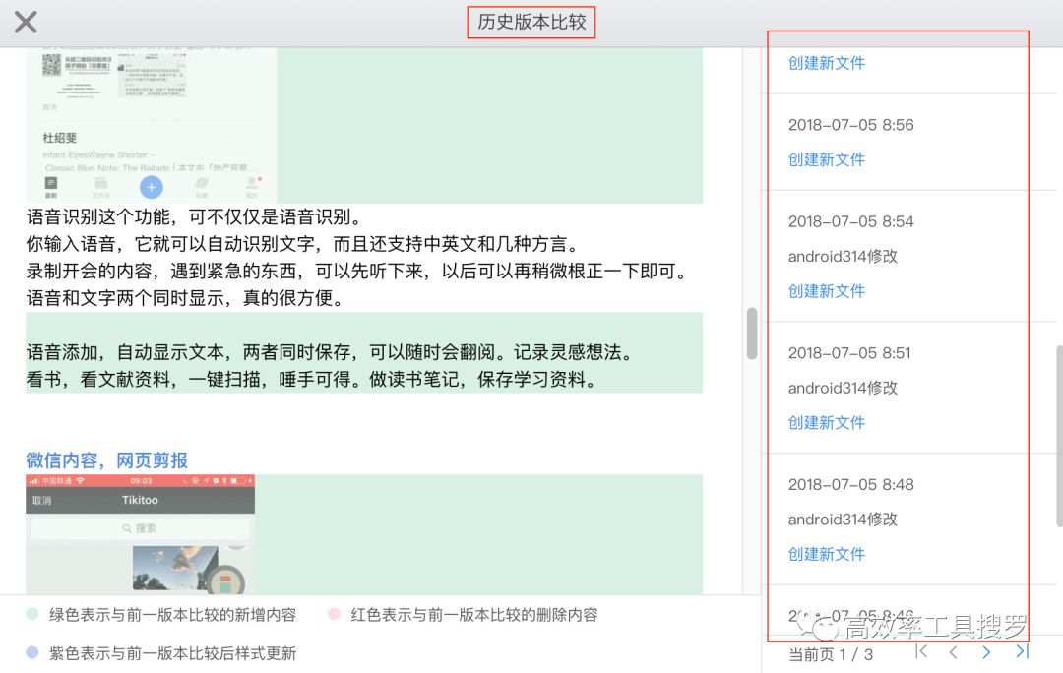Click the version list scrollbar thumb
The width and height of the screenshot is (1063, 673).
pyautogui.click(x=1059, y=436)
